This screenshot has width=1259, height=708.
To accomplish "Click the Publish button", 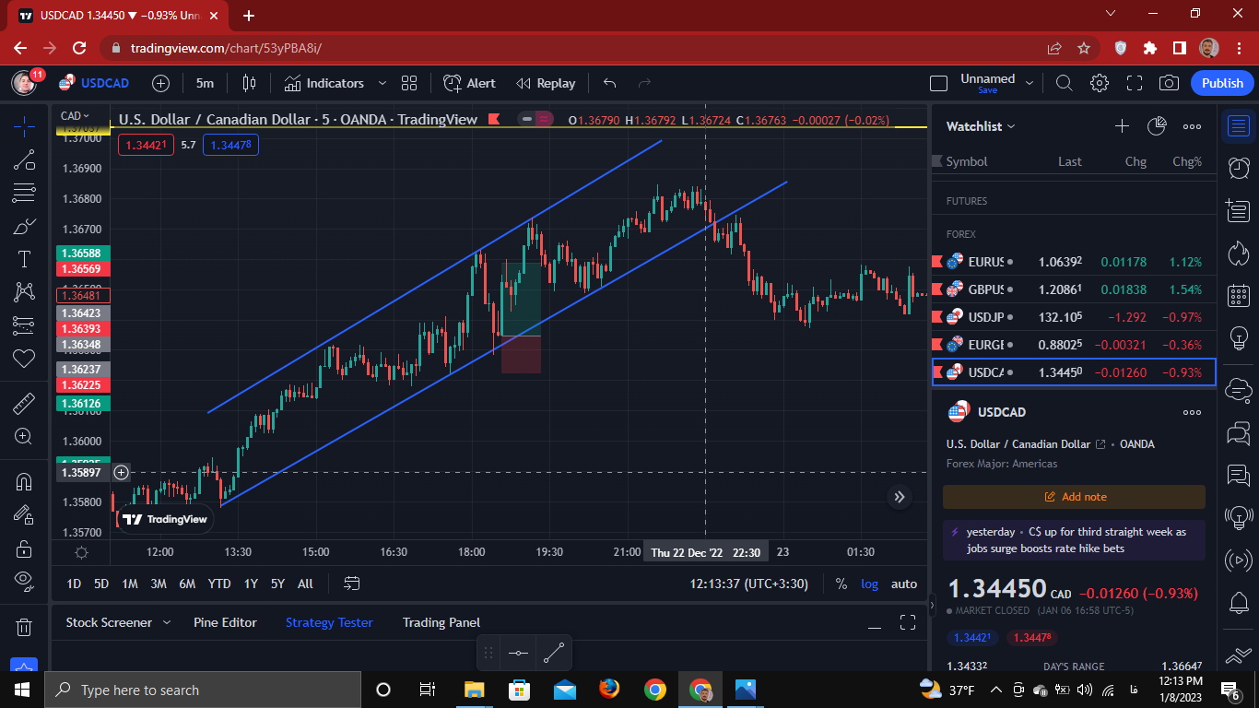I will tap(1222, 83).
